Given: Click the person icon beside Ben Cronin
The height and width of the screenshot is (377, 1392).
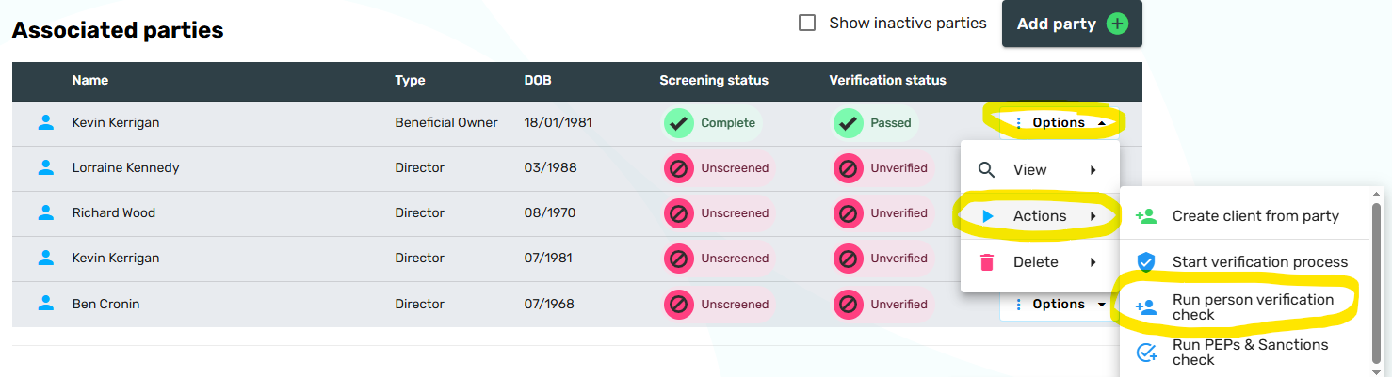Looking at the screenshot, I should click(45, 304).
